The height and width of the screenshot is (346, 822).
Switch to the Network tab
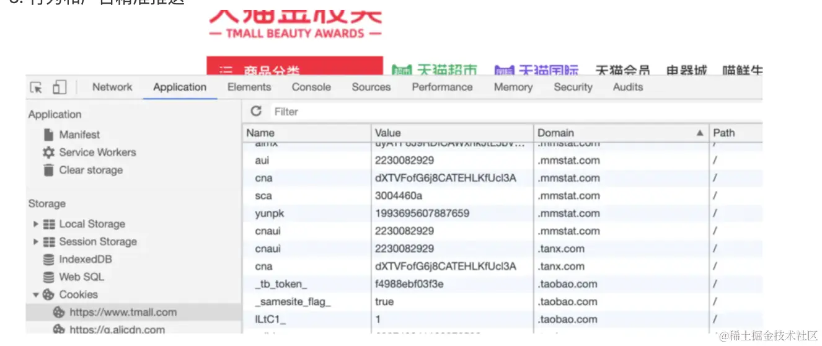[x=112, y=87]
